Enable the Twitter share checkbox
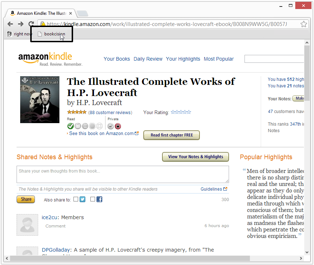Image resolution: width=314 pixels, height=265 pixels. (x=76, y=199)
